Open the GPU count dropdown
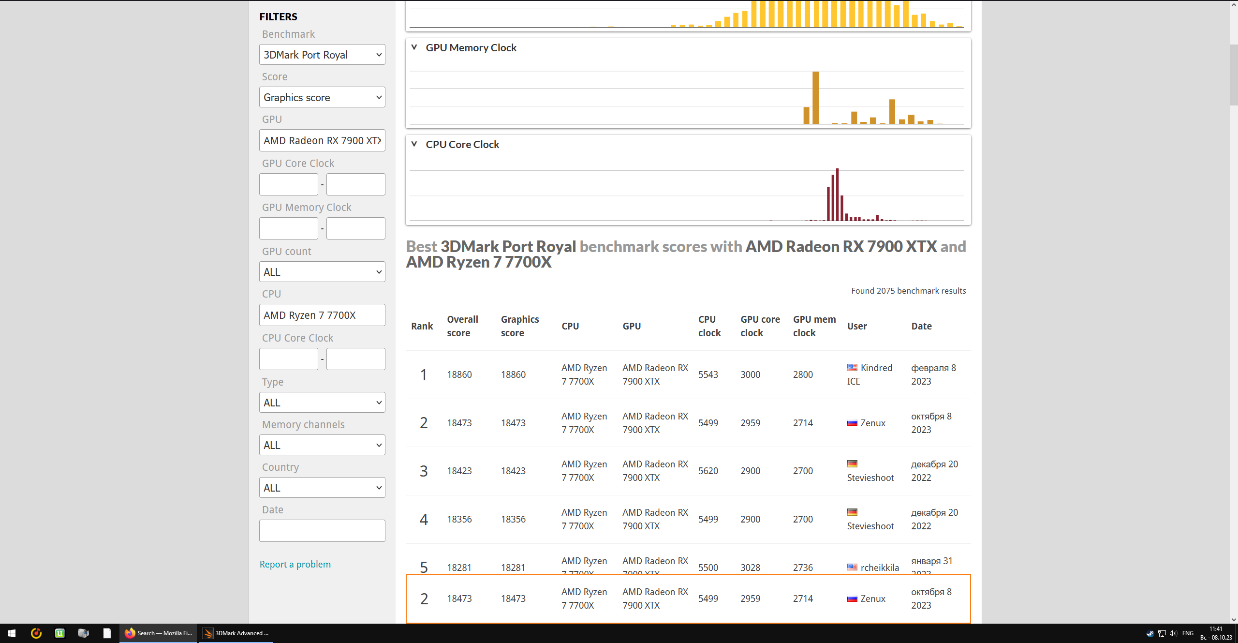 tap(322, 272)
